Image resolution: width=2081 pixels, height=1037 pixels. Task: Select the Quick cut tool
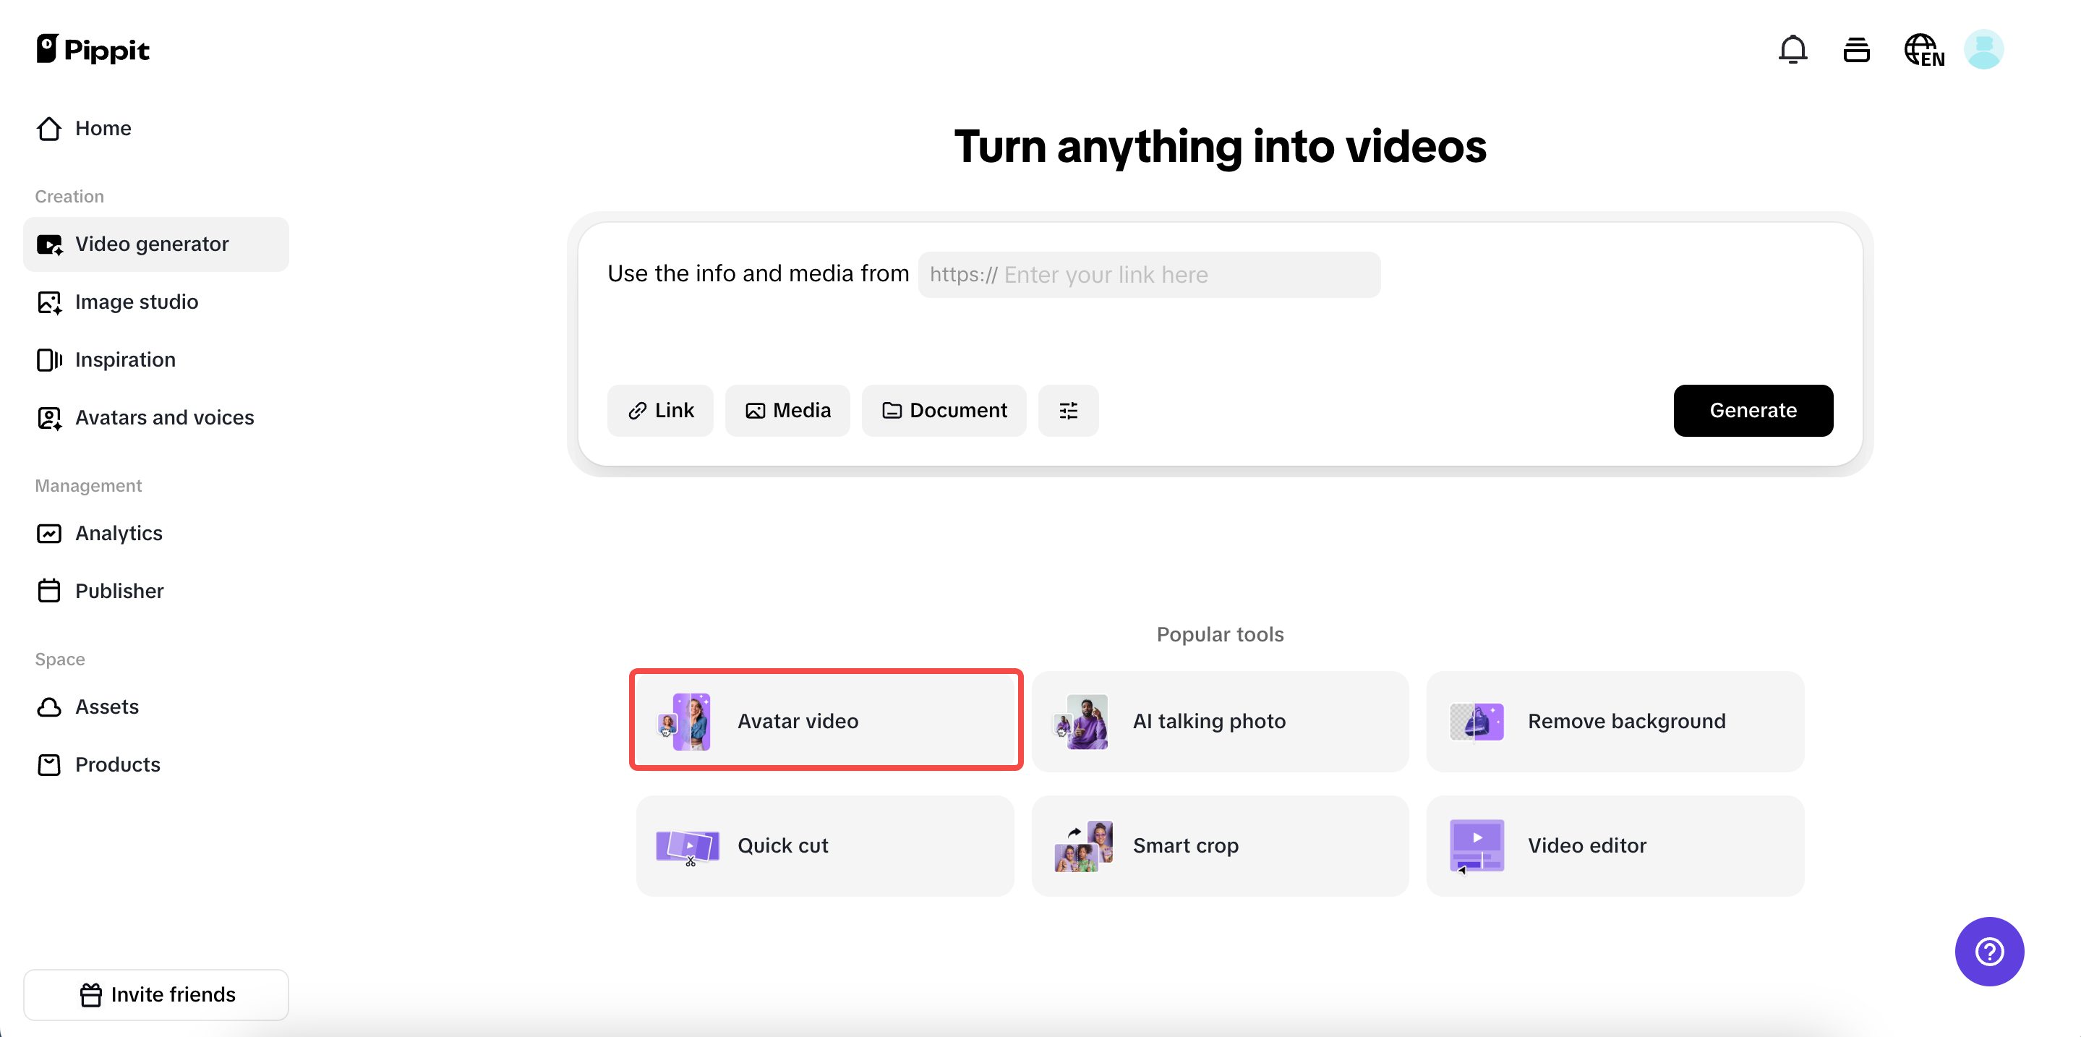pyautogui.click(x=825, y=845)
